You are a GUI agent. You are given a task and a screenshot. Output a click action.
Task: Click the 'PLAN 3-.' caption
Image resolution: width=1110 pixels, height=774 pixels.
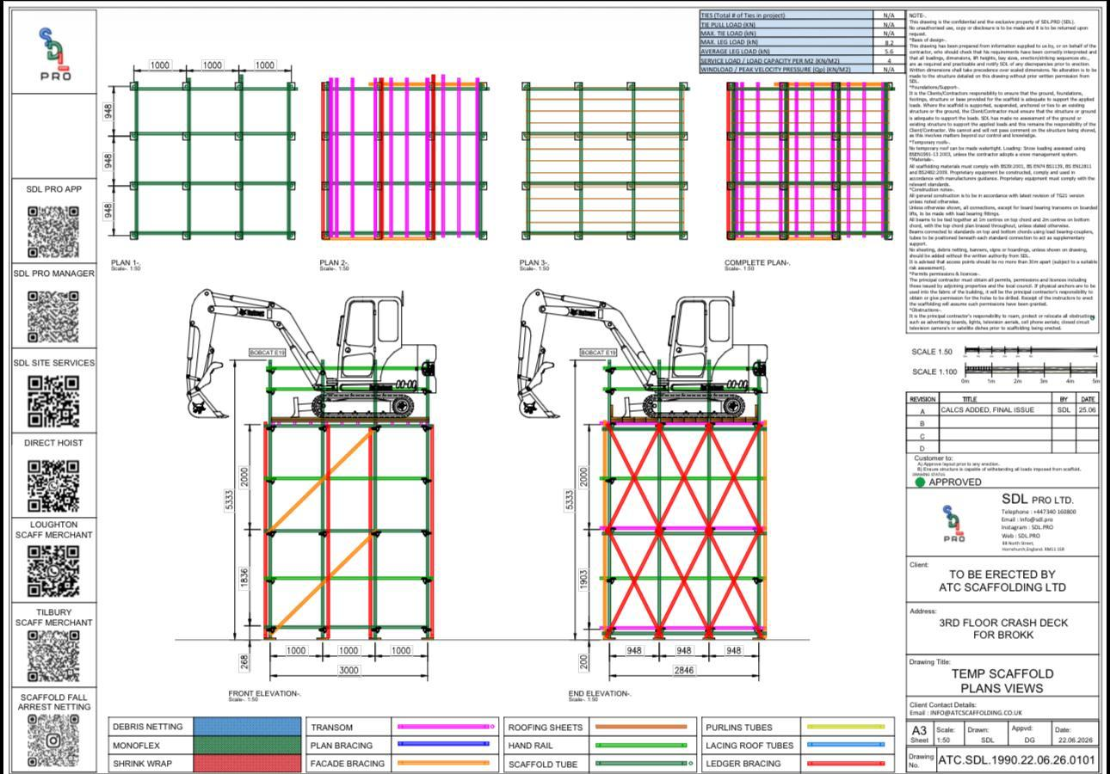[533, 263]
